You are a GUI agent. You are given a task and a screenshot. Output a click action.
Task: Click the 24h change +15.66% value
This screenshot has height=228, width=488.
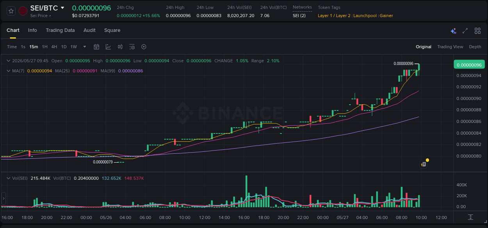(151, 16)
